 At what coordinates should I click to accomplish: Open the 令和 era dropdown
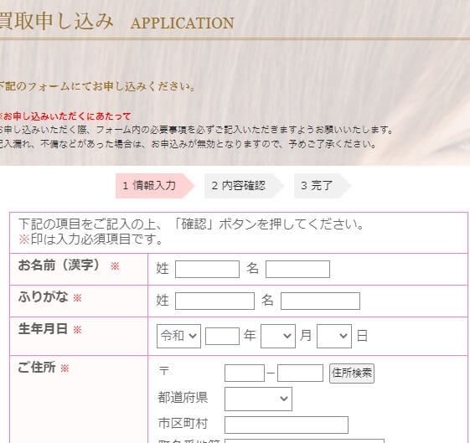178,336
